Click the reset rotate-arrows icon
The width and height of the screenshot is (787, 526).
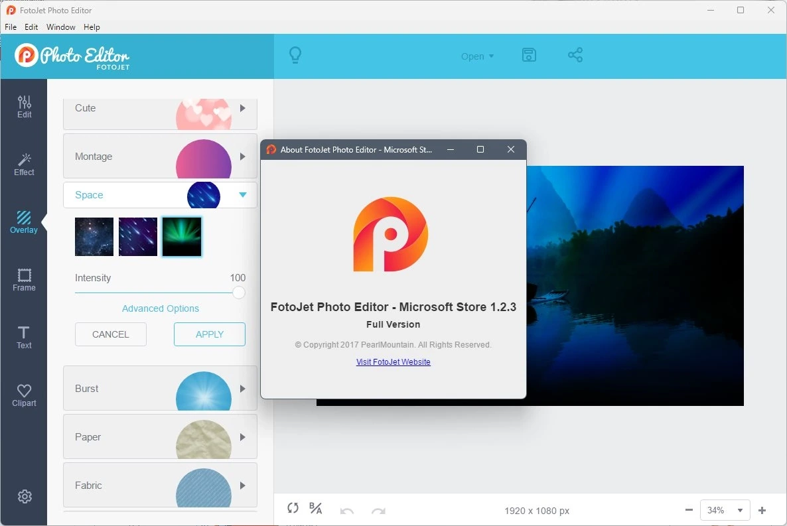pyautogui.click(x=293, y=508)
